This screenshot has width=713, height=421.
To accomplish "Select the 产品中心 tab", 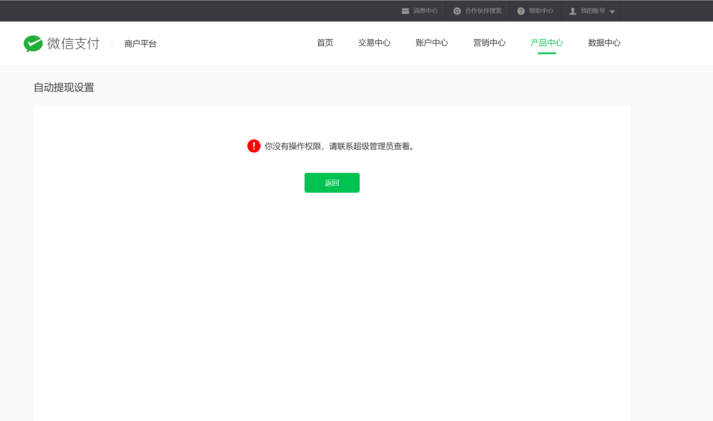I will [x=547, y=43].
